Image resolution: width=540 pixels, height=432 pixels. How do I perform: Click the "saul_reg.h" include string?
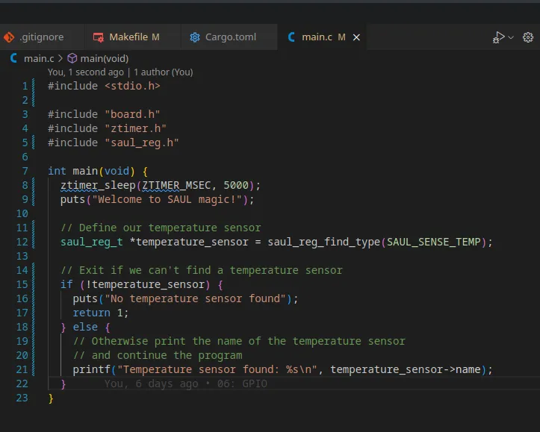point(142,143)
